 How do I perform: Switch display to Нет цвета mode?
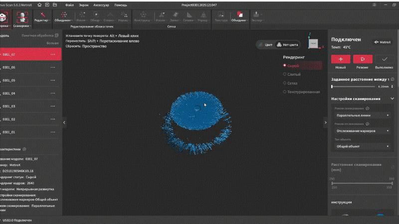287,44
